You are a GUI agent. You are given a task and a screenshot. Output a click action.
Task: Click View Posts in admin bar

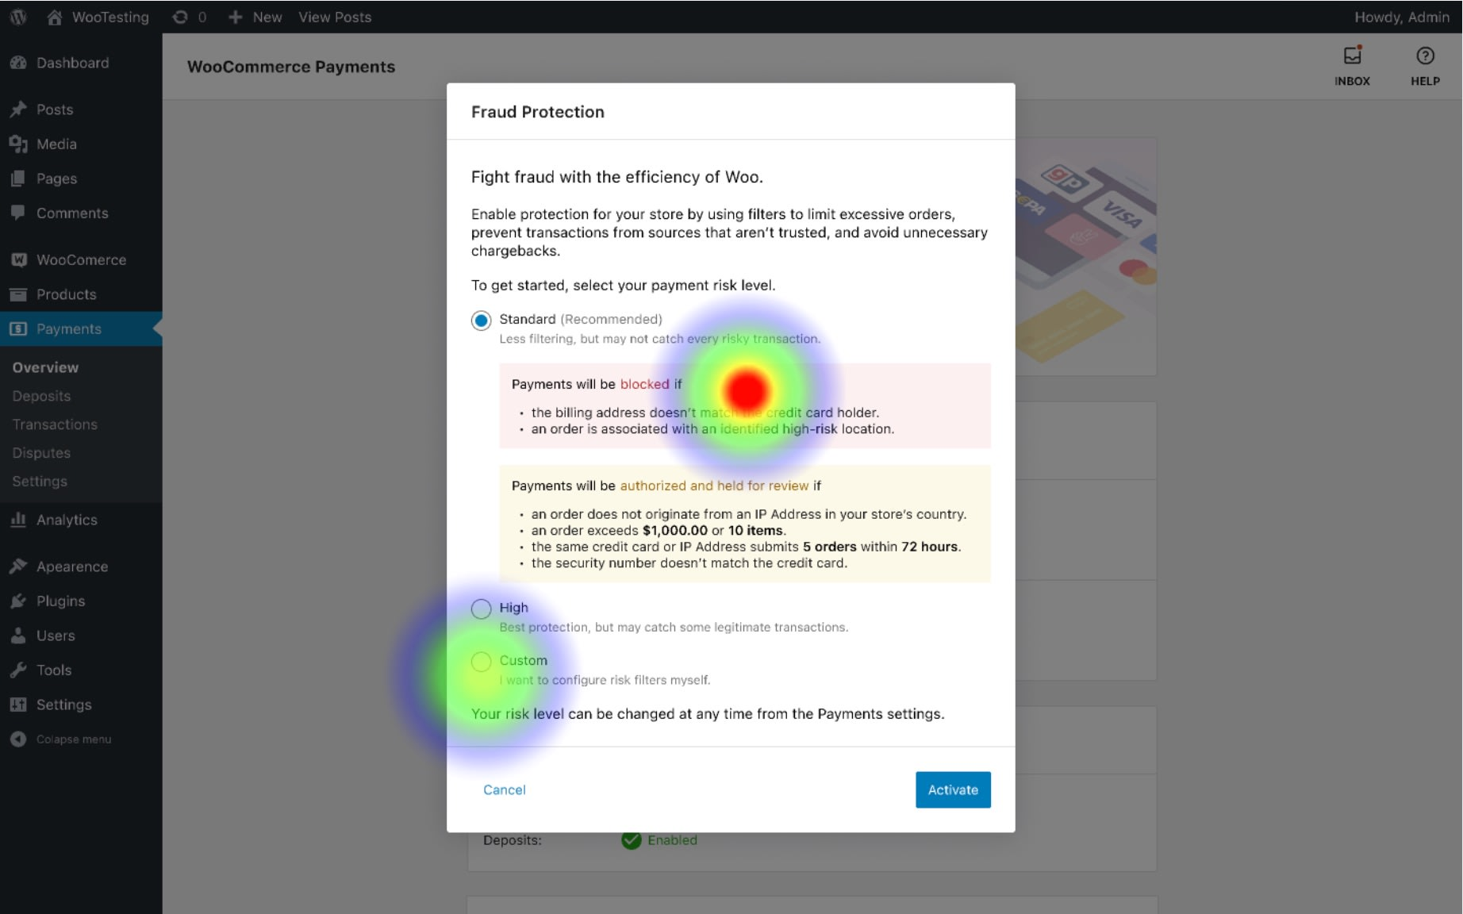click(x=335, y=17)
